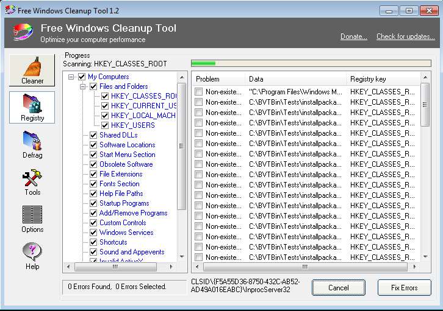Open the Defrag tool icon

pyautogui.click(x=32, y=144)
